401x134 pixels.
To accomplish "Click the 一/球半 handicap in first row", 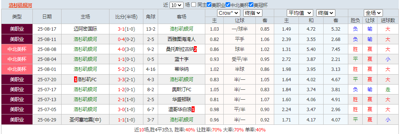I will [240, 29].
